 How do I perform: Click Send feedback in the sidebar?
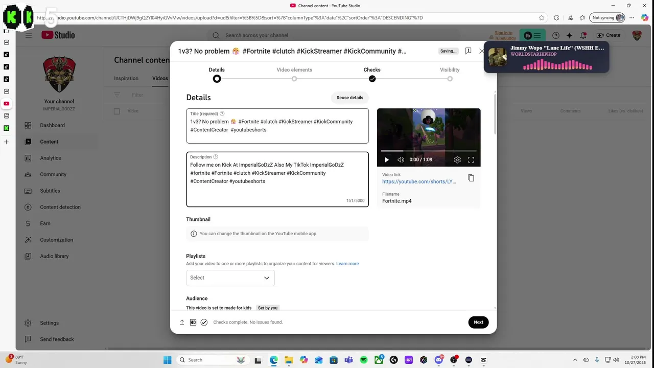(x=57, y=339)
